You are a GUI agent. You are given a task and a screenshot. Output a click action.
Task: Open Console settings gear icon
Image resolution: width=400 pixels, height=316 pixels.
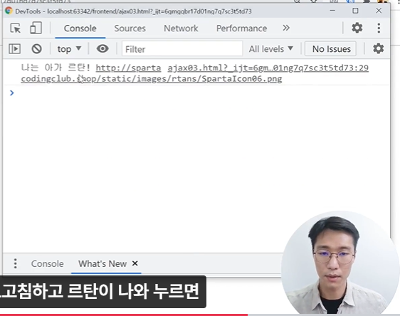click(379, 48)
